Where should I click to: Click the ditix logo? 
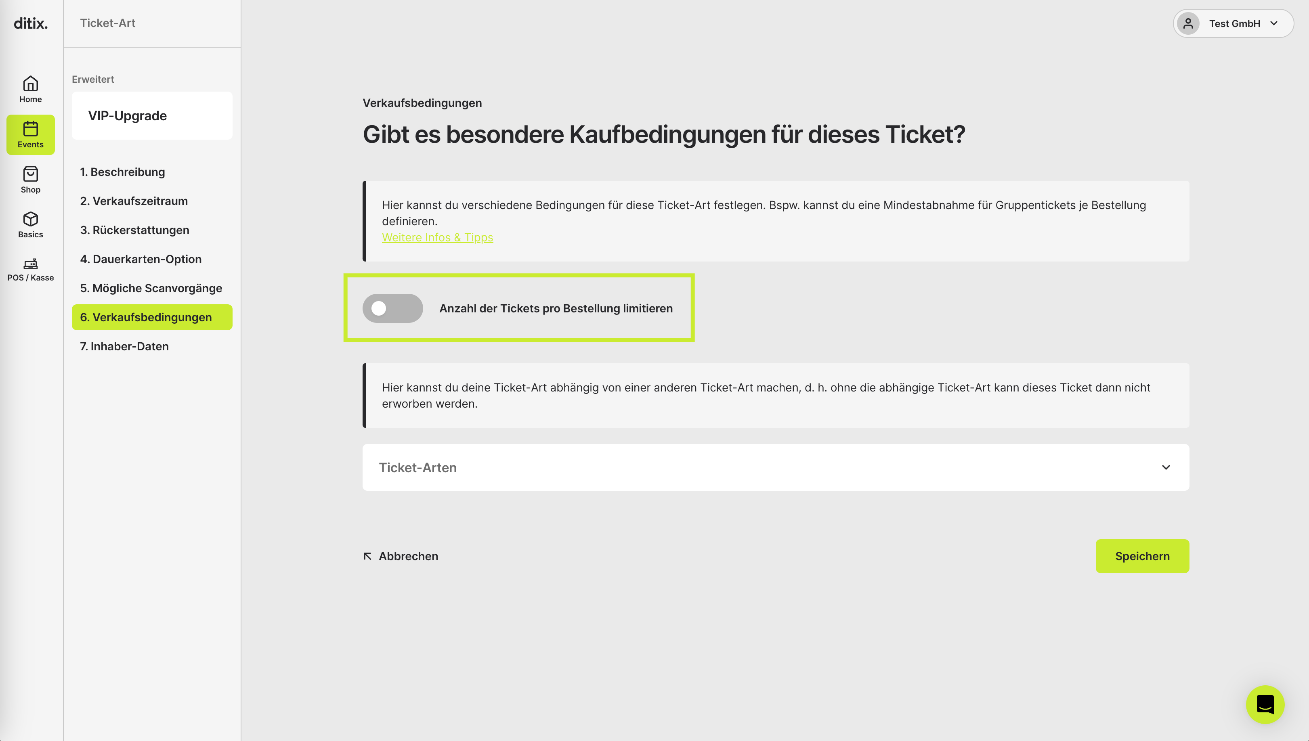click(31, 23)
